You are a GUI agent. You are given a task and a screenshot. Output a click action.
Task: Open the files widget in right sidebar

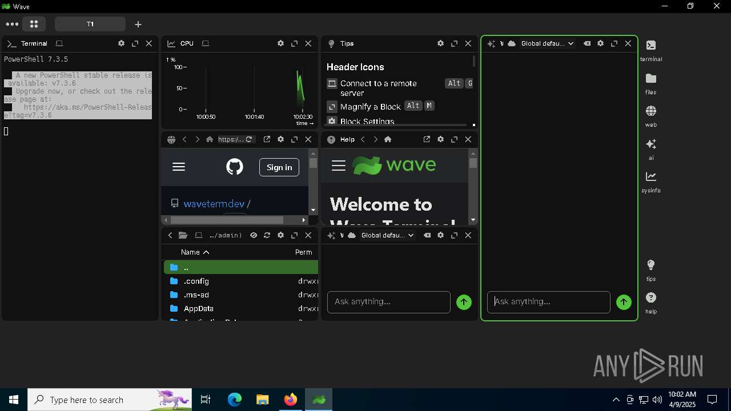point(651,83)
